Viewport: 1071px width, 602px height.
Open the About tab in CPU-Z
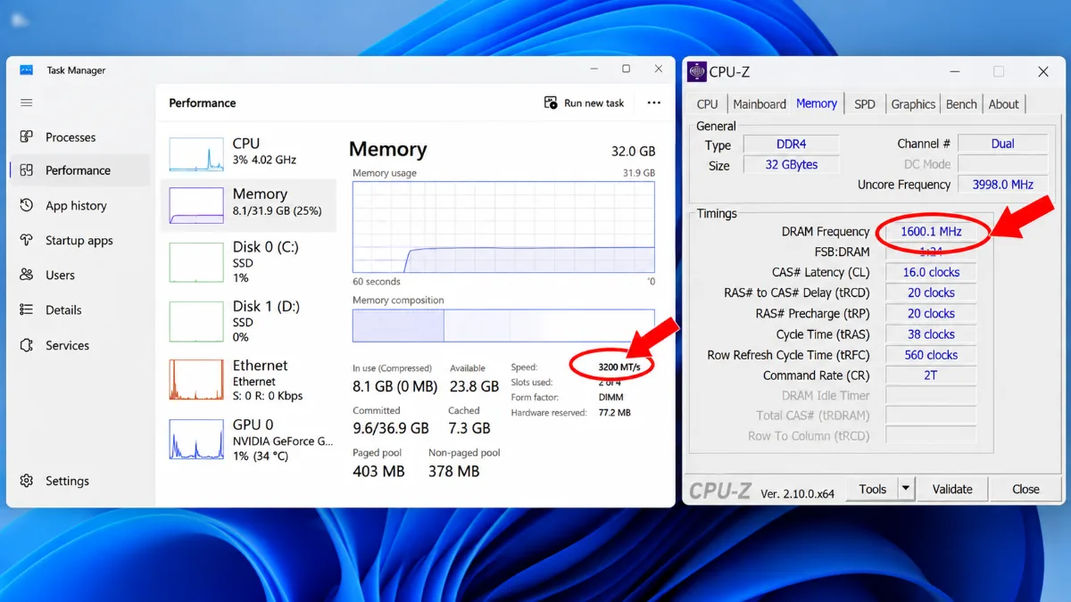1004,104
